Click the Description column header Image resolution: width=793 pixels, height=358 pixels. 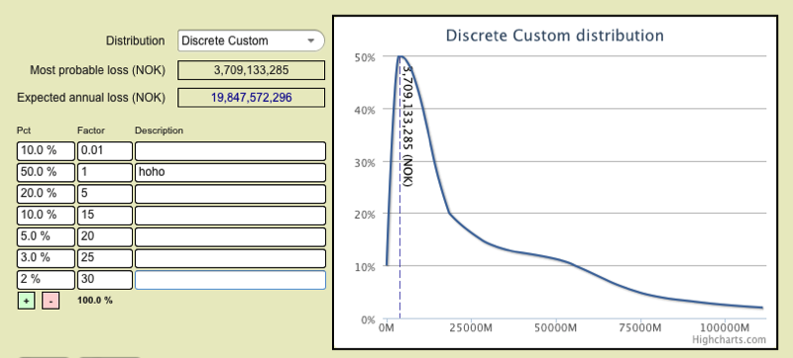[x=159, y=131]
